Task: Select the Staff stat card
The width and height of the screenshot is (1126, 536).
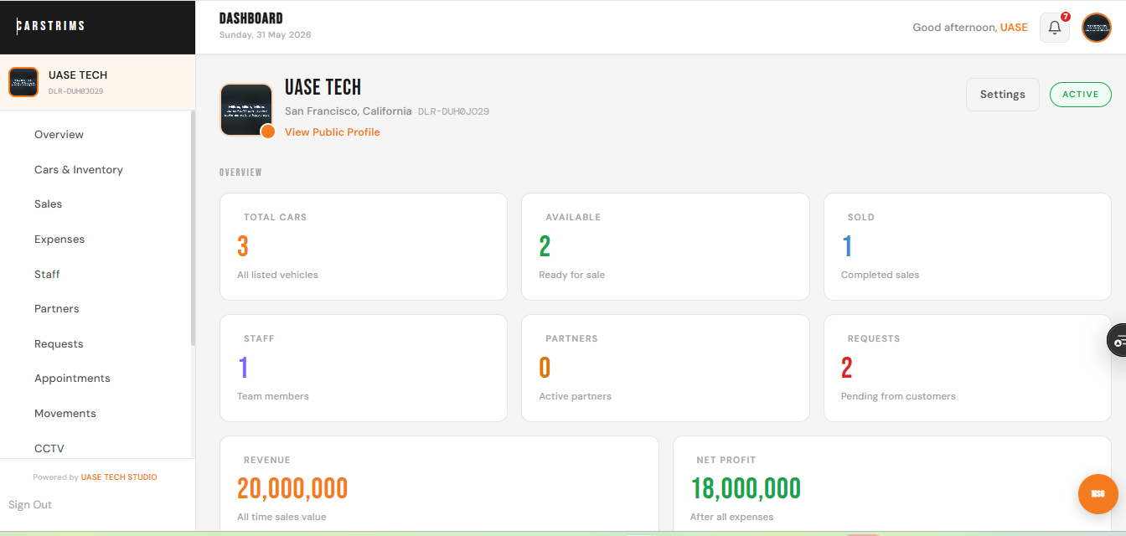Action: click(364, 368)
